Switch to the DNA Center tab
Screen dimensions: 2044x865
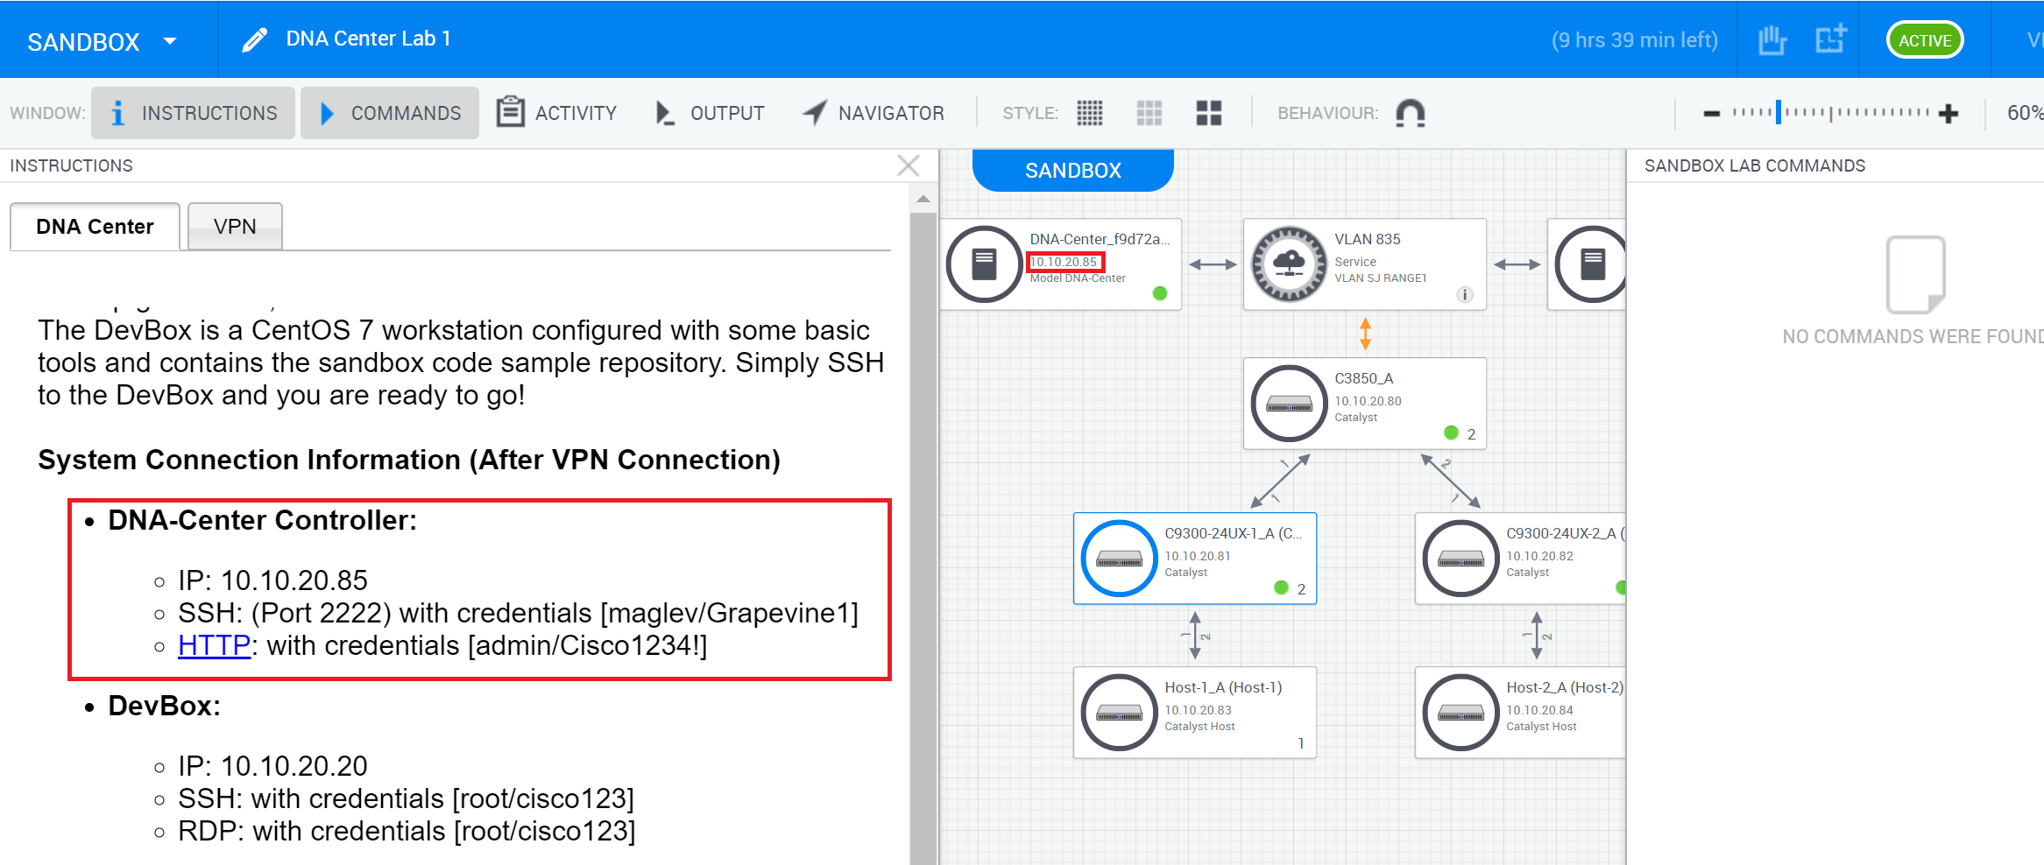tap(95, 227)
